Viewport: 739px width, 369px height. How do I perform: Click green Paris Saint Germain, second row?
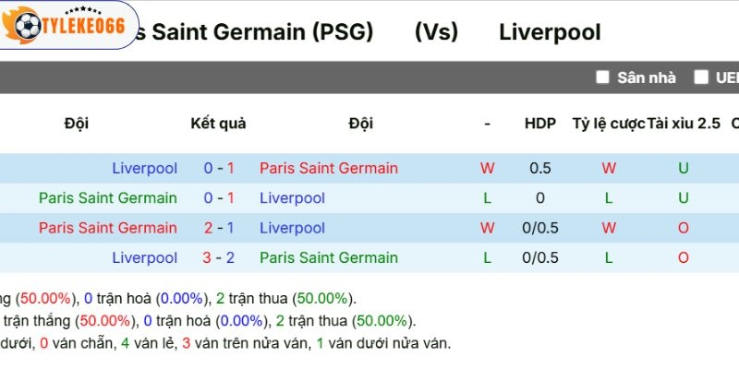point(107,197)
